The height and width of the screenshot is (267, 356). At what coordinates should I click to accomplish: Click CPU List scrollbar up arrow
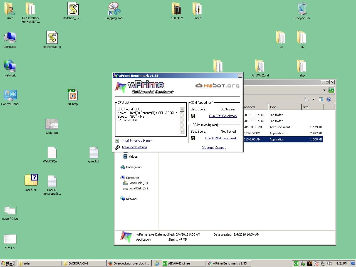pos(182,110)
